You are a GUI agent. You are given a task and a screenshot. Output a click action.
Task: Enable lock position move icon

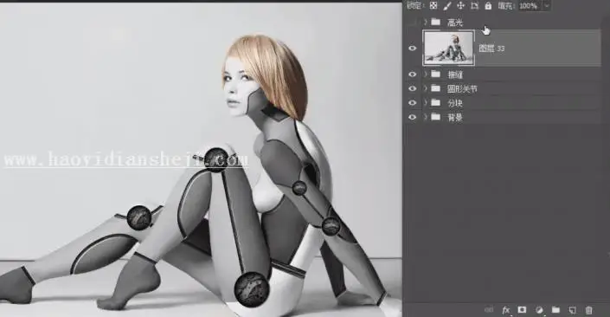tap(460, 5)
